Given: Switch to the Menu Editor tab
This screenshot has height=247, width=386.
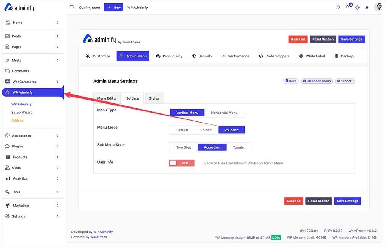Looking at the screenshot, I should tap(107, 98).
